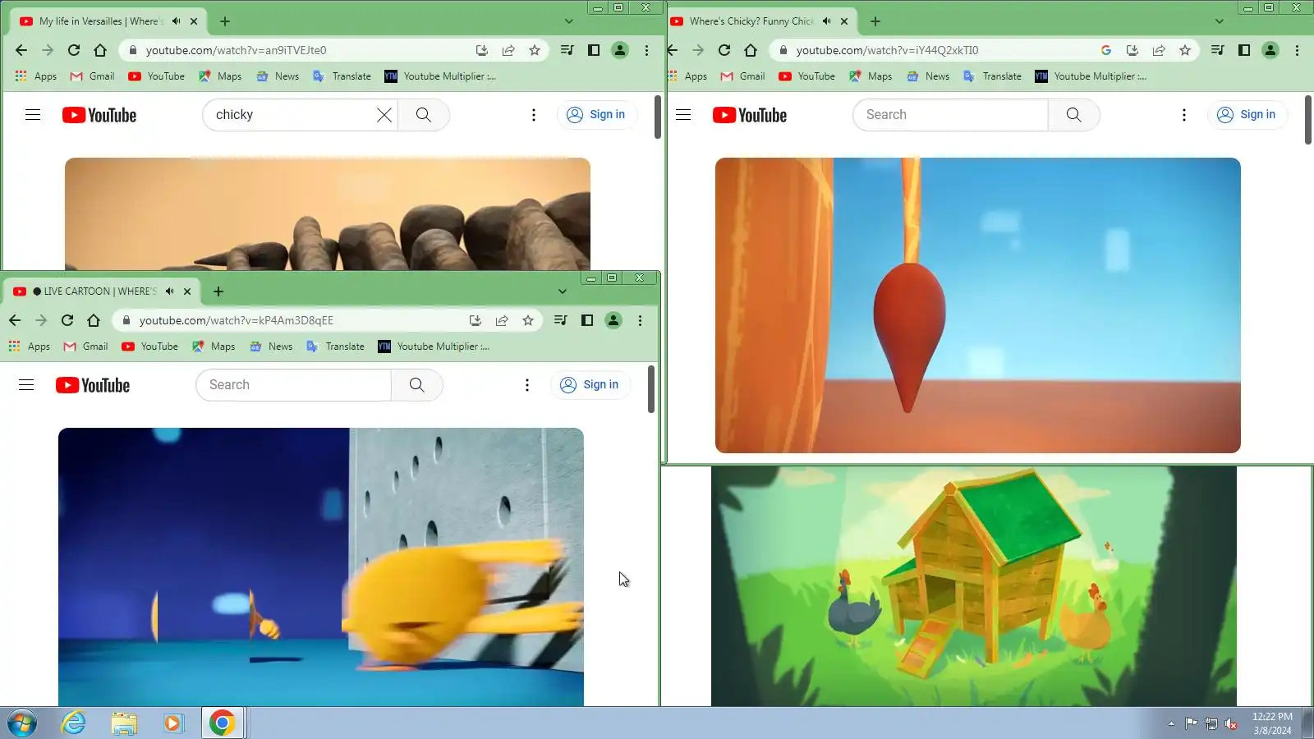Toggle side panel in bottom-left window

tap(587, 320)
